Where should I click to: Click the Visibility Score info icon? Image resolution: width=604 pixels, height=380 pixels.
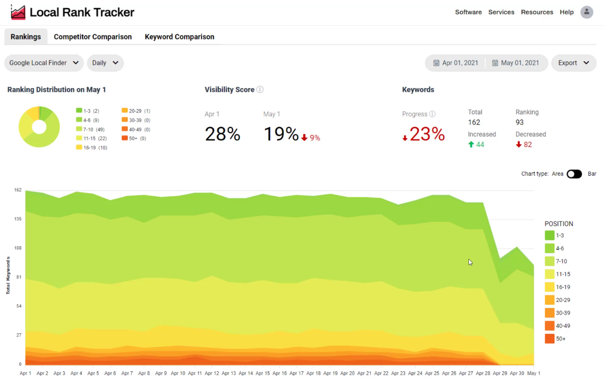[260, 89]
